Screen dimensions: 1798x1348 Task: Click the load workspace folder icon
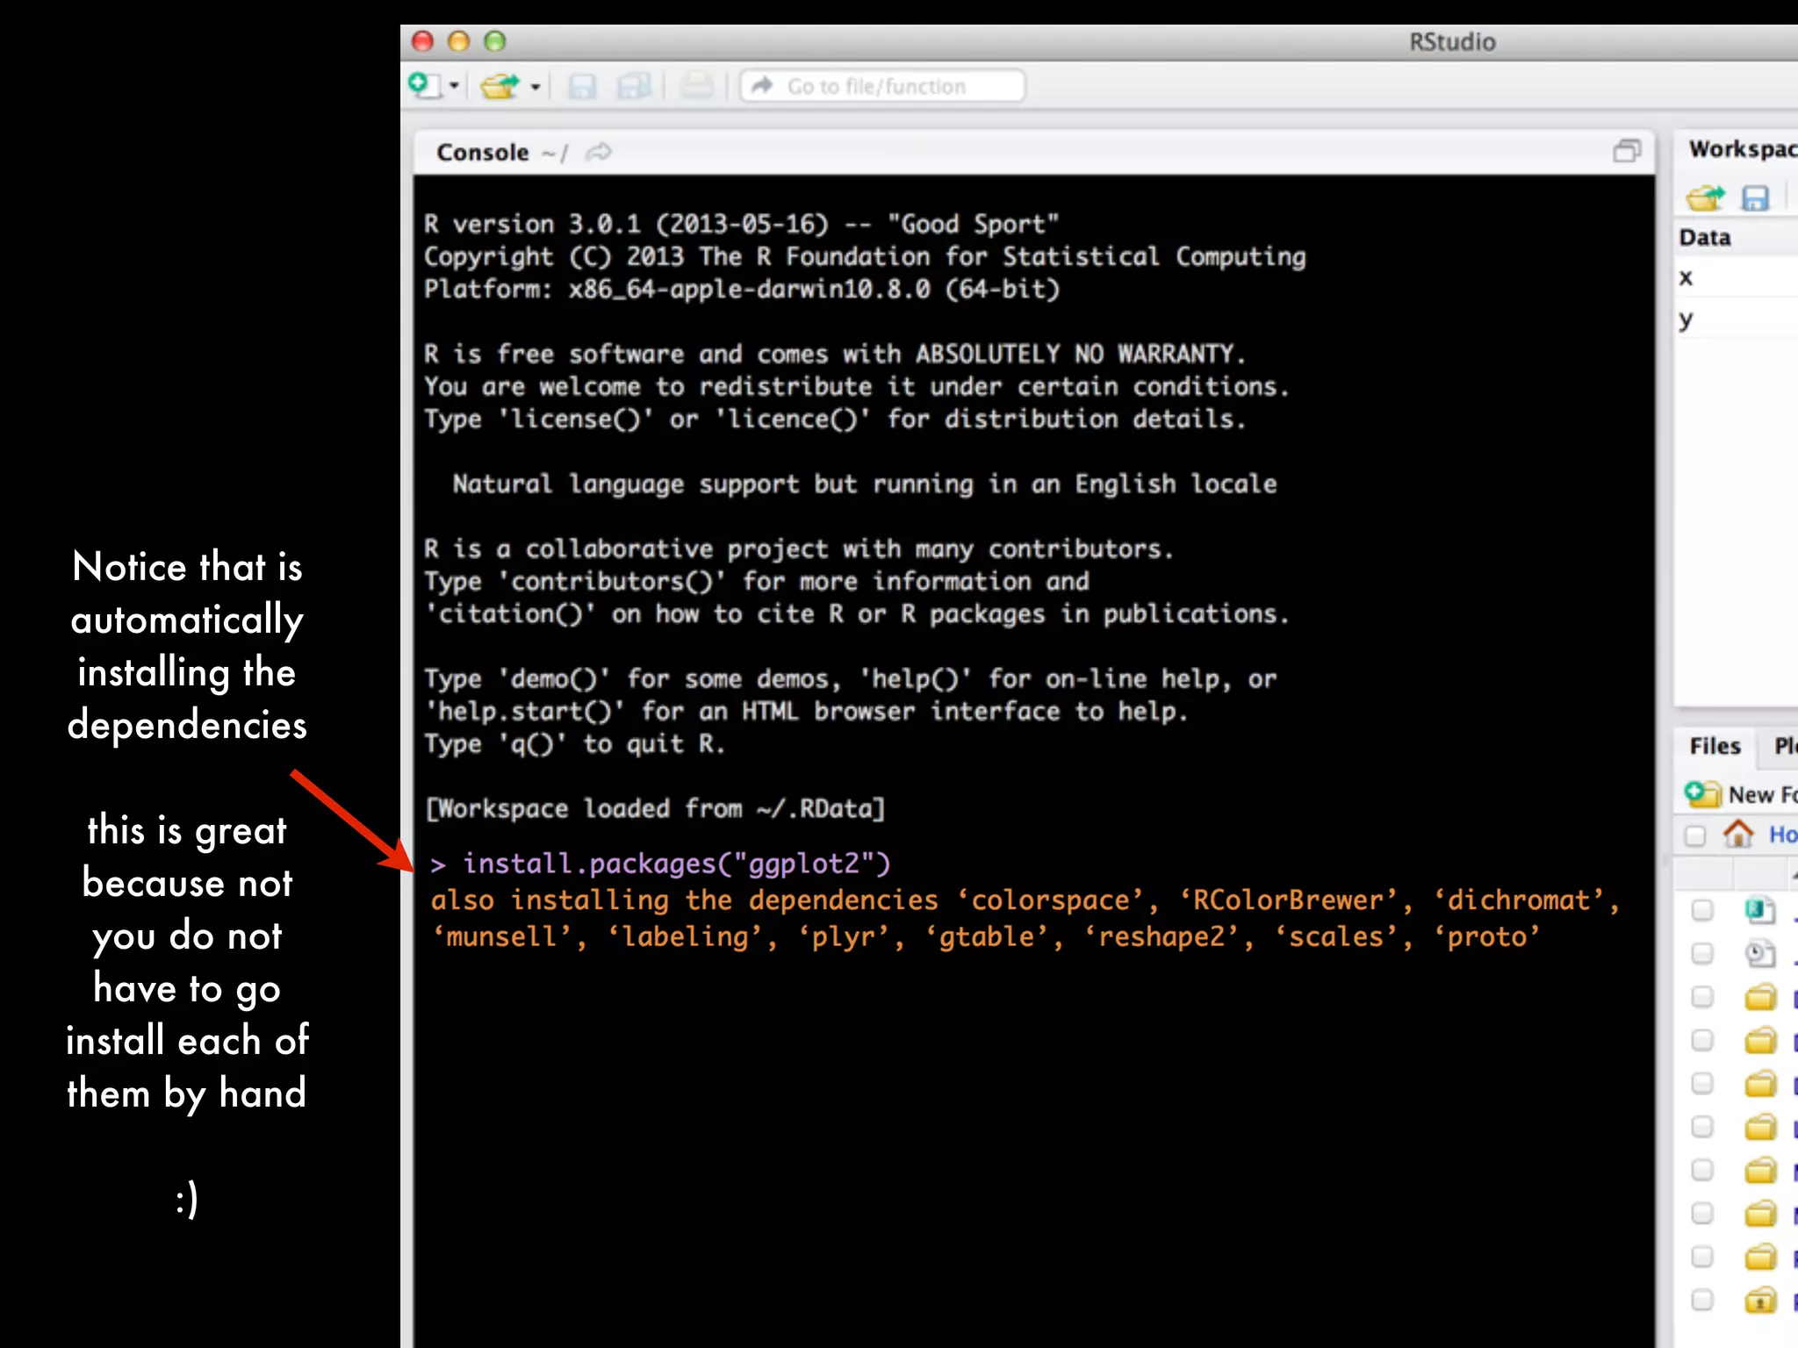tap(1705, 197)
